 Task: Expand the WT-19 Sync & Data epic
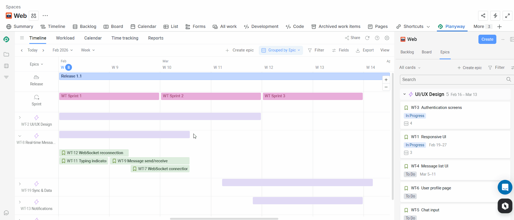tap(20, 184)
